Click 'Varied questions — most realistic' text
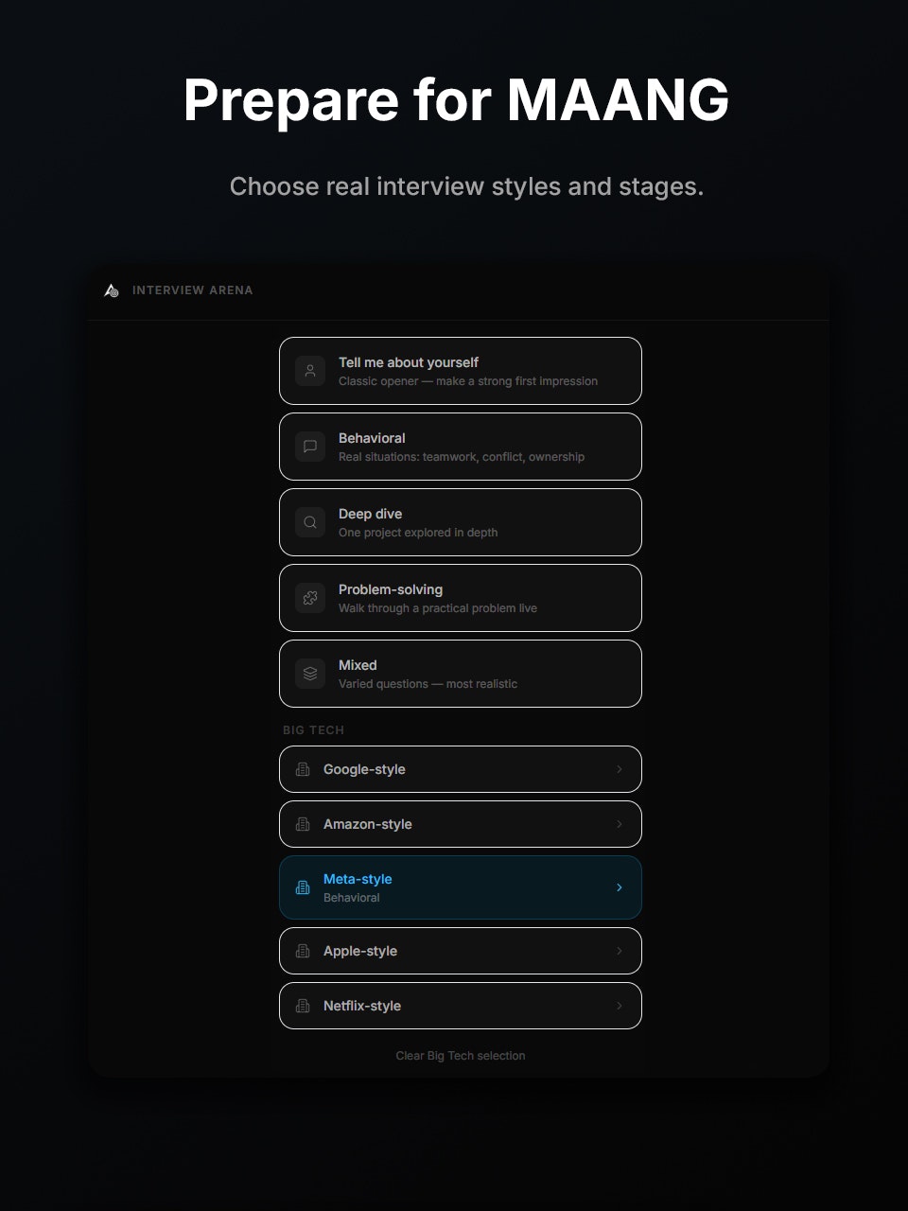The width and height of the screenshot is (908, 1211). [x=428, y=684]
